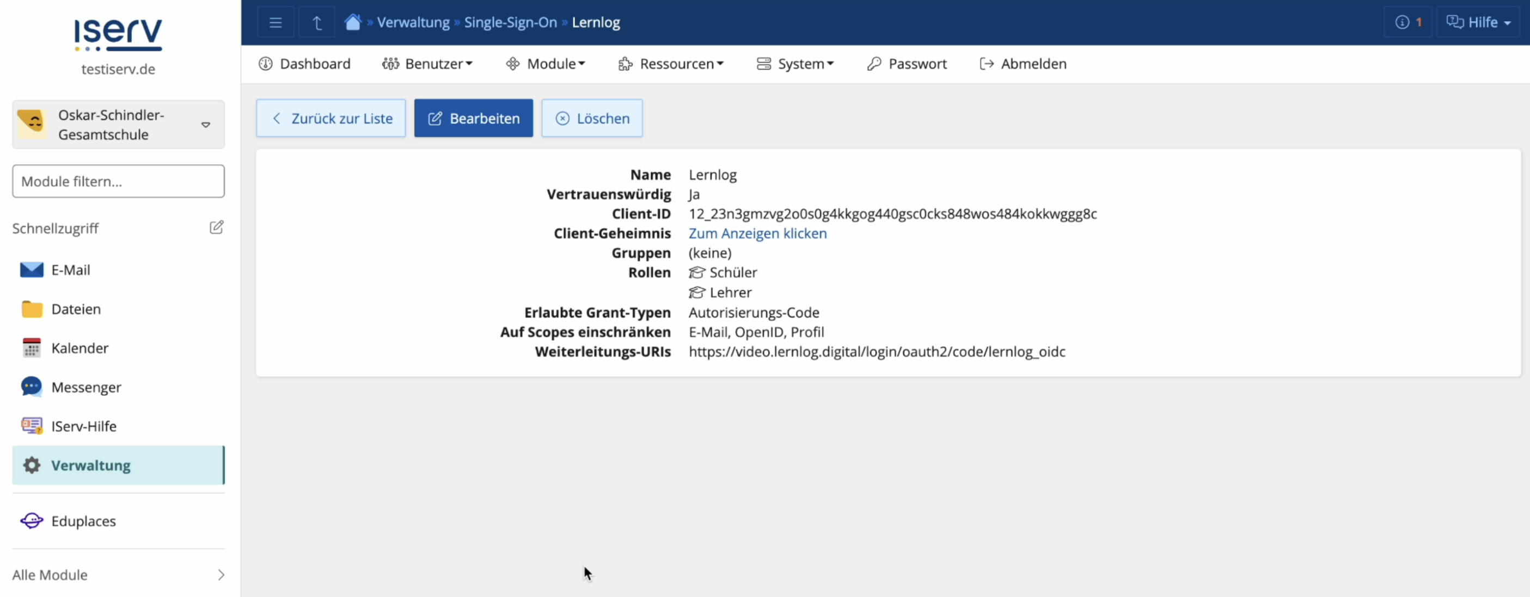Open the Module menu
Image resolution: width=1530 pixels, height=597 pixels.
[x=546, y=64]
